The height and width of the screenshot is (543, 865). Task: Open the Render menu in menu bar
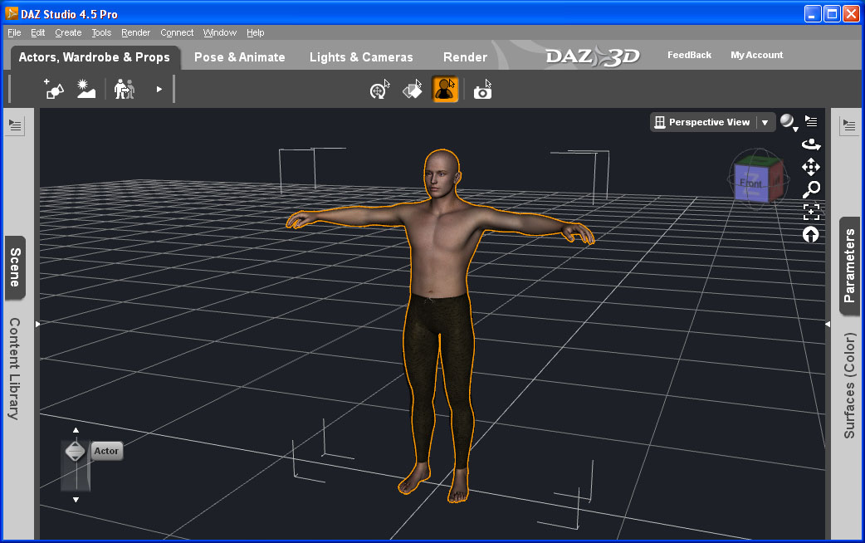pyautogui.click(x=135, y=32)
